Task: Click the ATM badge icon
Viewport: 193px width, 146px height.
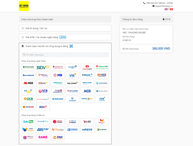Action: (x=63, y=37)
